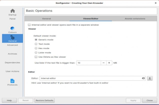Select Generic mode radio button
The width and height of the screenshot is (159, 105).
(x=36, y=40)
